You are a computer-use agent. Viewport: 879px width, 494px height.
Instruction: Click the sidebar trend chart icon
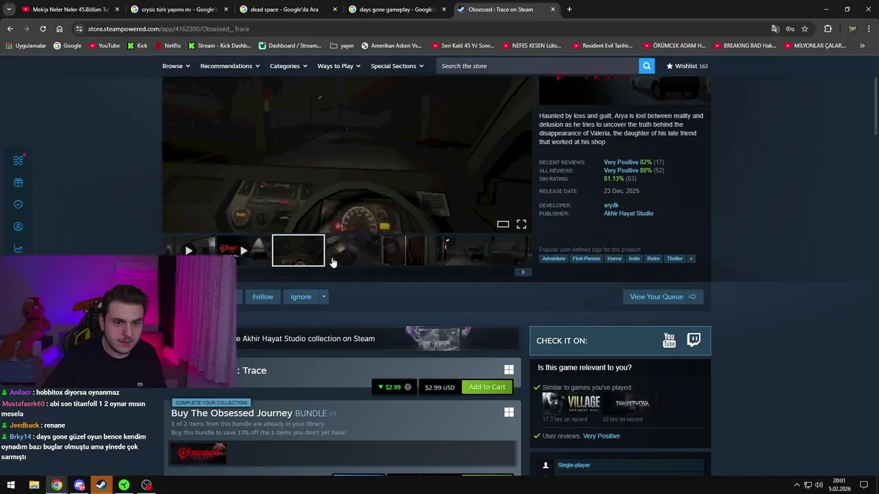pos(19,248)
